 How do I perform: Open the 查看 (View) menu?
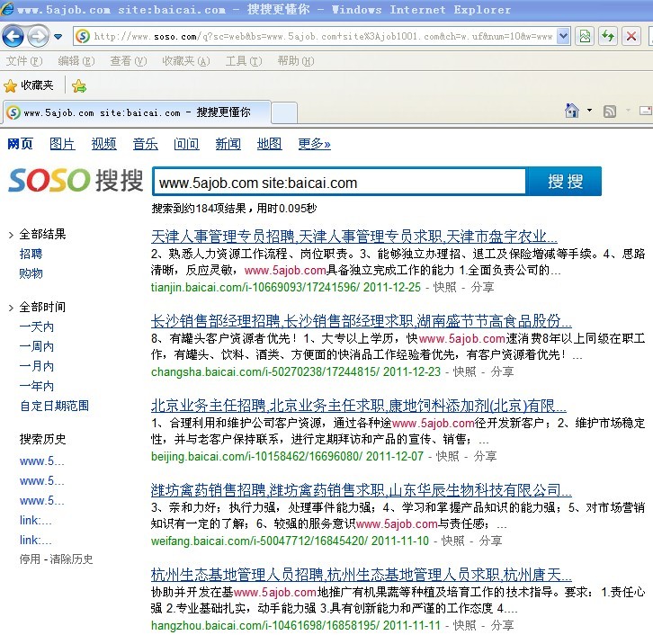128,61
